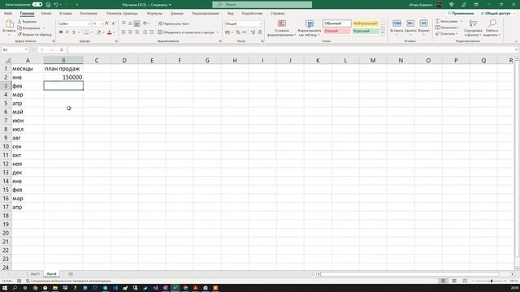
Task: Click the Decrease Font Size icon
Action: click(114, 24)
